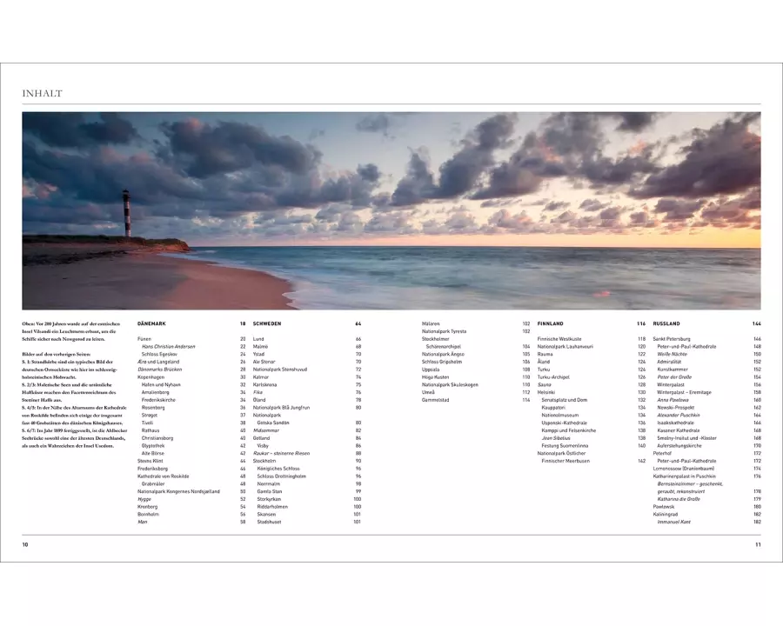783x626 pixels.
Task: Open the Sankt Petersburg entry
Action: pyautogui.click(x=671, y=339)
